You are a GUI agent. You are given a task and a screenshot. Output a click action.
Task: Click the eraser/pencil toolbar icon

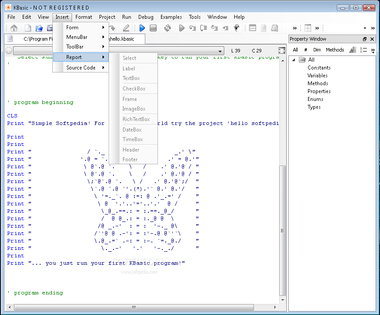coord(126,28)
